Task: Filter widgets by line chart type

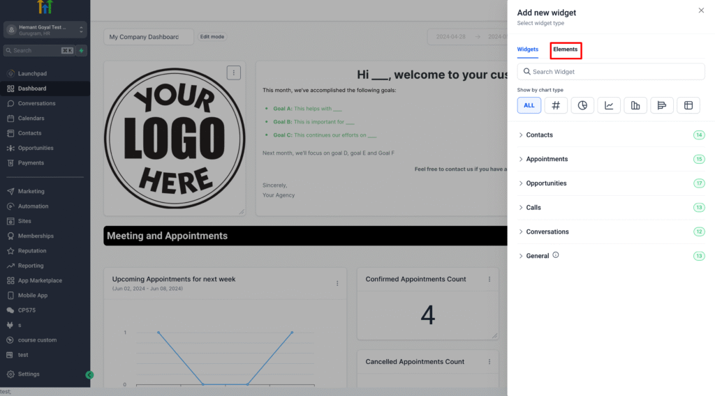Action: [609, 105]
